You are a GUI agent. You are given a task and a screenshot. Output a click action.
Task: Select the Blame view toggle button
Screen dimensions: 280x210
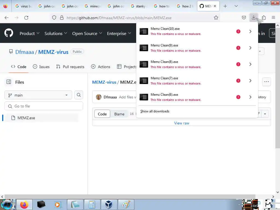(119, 114)
